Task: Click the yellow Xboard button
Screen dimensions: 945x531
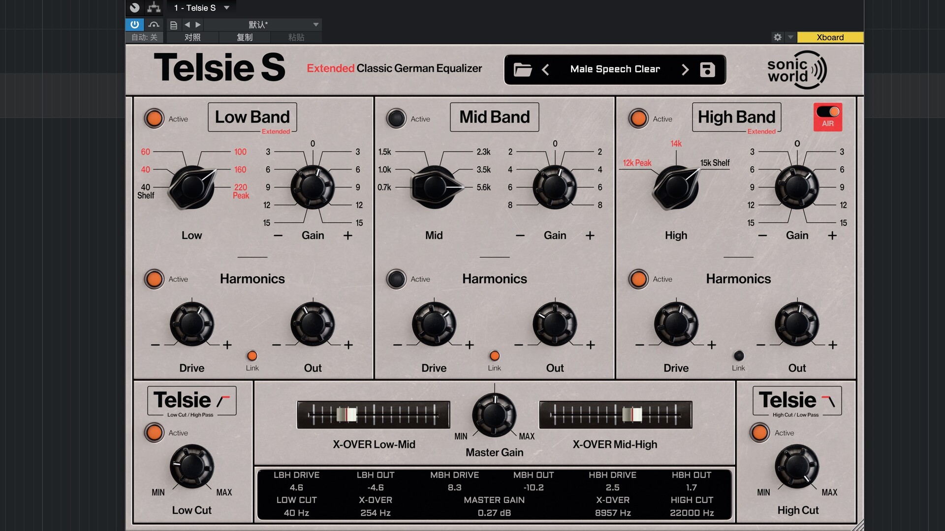Action: (x=830, y=37)
